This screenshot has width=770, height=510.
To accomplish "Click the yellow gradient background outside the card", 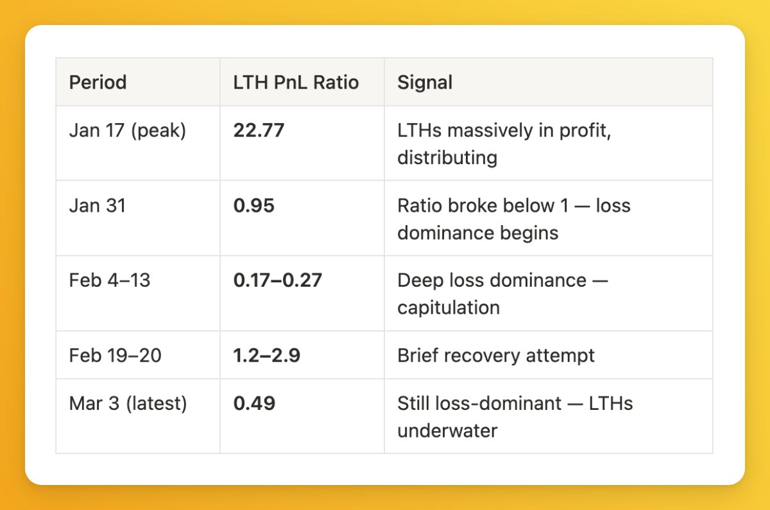I will tap(385, 498).
